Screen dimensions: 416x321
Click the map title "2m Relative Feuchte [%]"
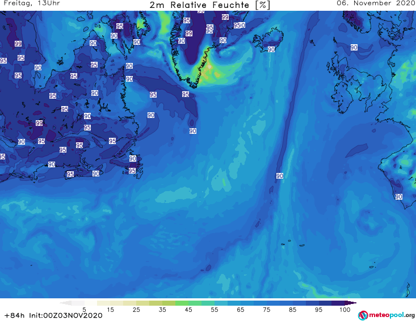209,5
